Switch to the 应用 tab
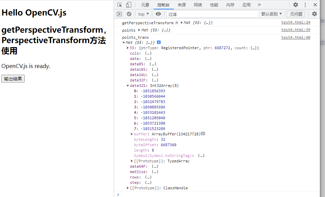The image size is (325, 197). click(x=246, y=5)
